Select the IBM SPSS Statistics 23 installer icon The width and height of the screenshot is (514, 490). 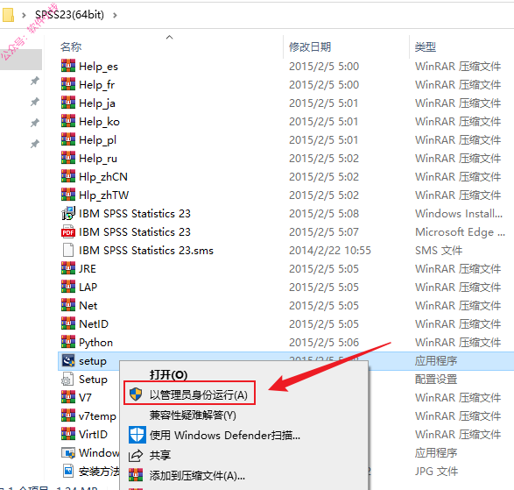pos(68,213)
